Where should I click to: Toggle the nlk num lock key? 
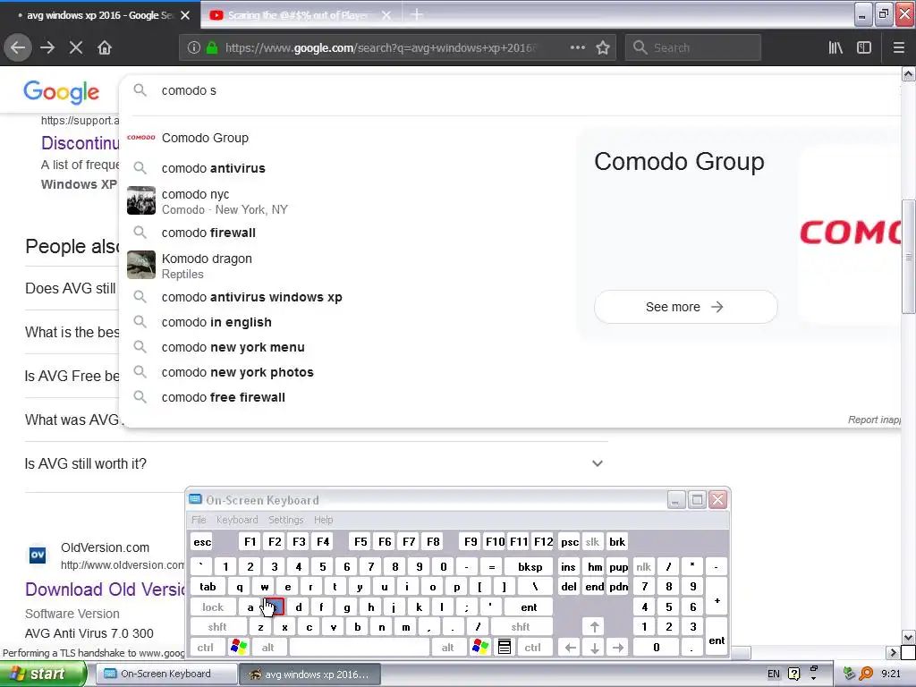point(644,566)
